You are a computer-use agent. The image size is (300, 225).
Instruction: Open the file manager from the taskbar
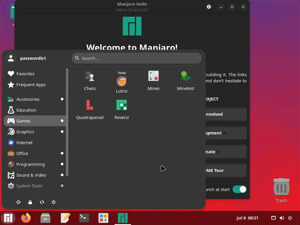coord(45,218)
